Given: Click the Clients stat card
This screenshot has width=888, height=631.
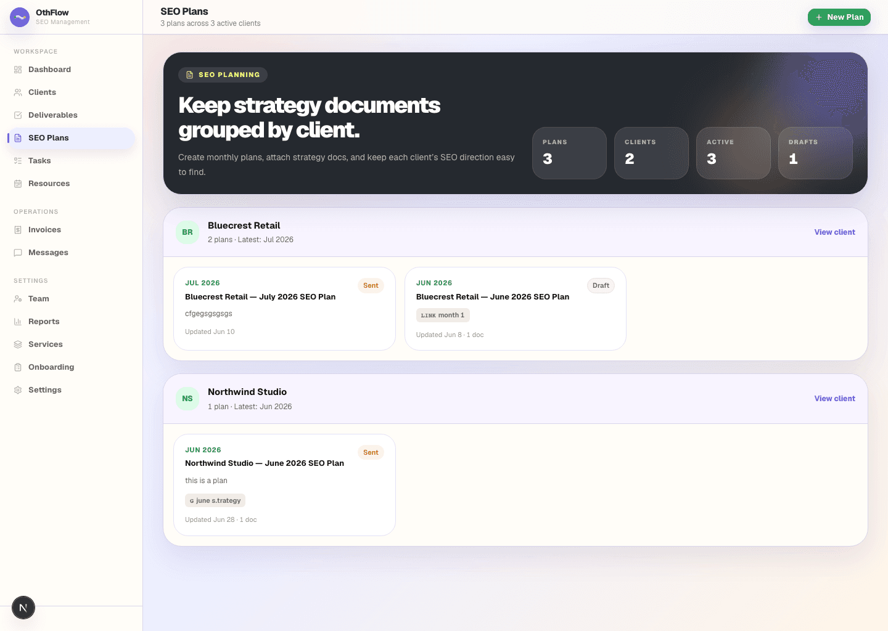Looking at the screenshot, I should [x=651, y=153].
